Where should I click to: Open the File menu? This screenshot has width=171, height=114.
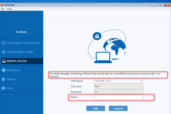3,9
